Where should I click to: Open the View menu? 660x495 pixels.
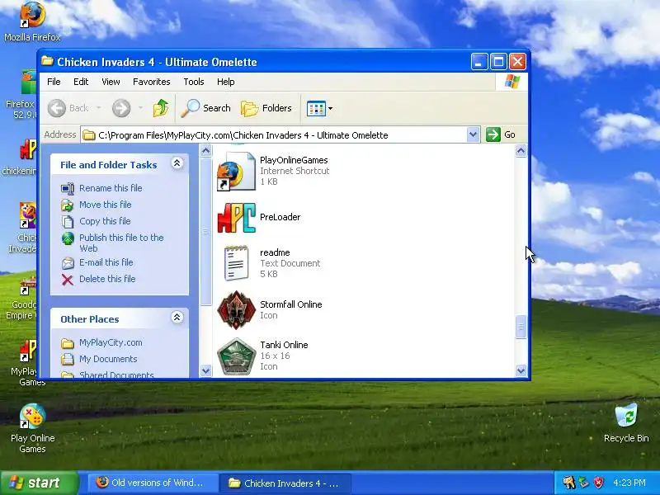coord(111,82)
